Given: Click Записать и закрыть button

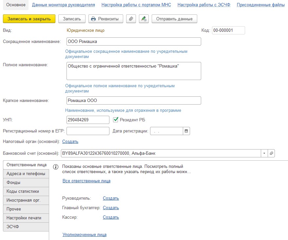Looking at the screenshot, I should point(29,19).
